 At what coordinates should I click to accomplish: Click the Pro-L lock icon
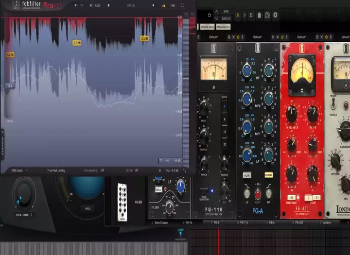coord(163,5)
